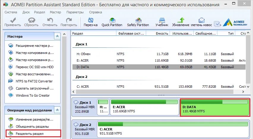This screenshot has width=253, height=139.
Task: Open Мастер копирования р... partition copy wizard
Action: tap(31, 60)
